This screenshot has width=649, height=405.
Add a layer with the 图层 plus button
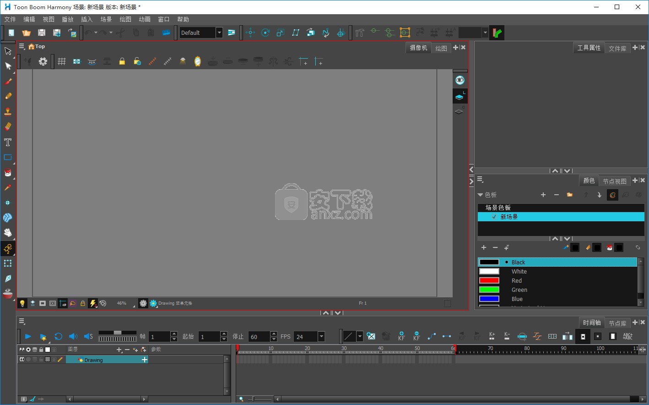(x=119, y=350)
